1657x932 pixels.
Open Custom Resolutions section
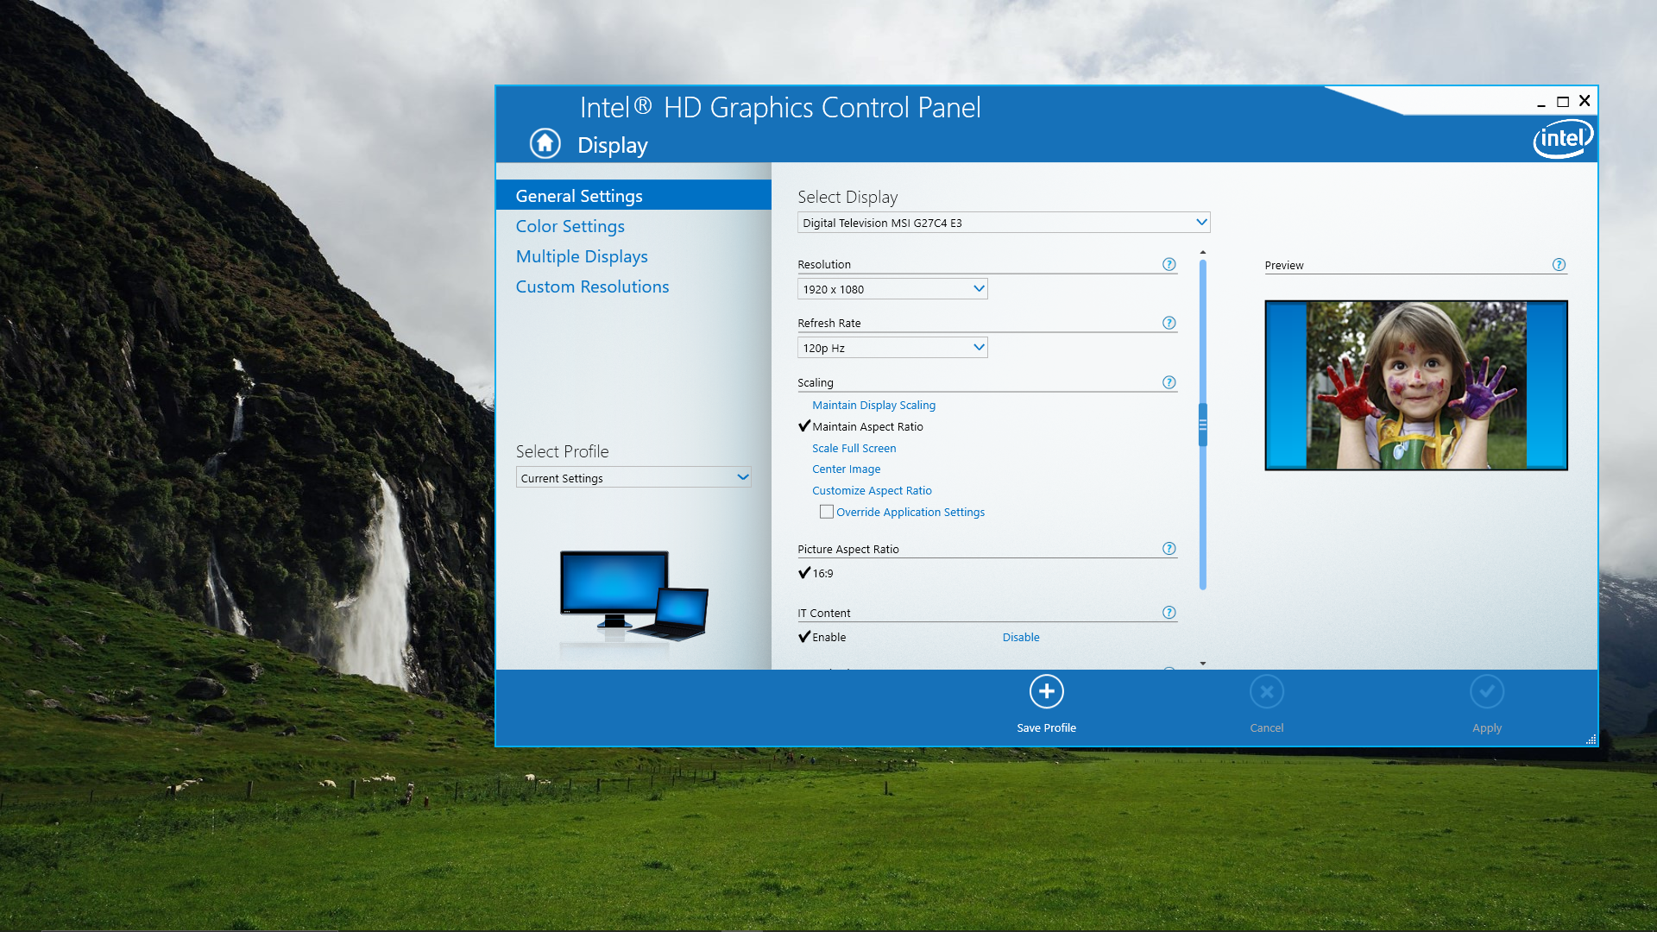point(592,287)
